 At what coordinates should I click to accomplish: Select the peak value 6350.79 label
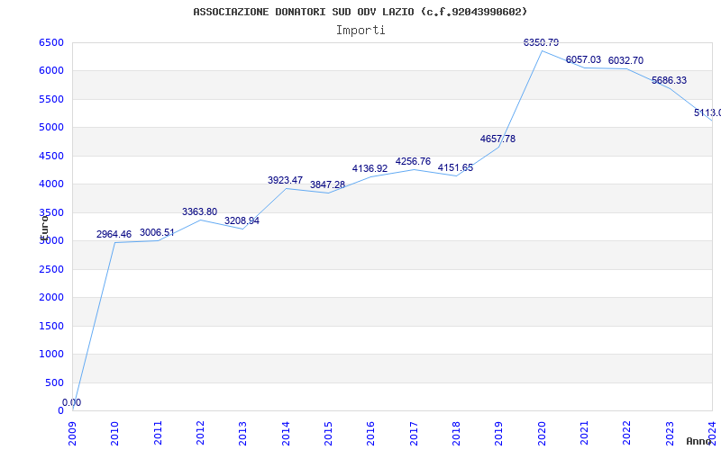[x=542, y=42]
